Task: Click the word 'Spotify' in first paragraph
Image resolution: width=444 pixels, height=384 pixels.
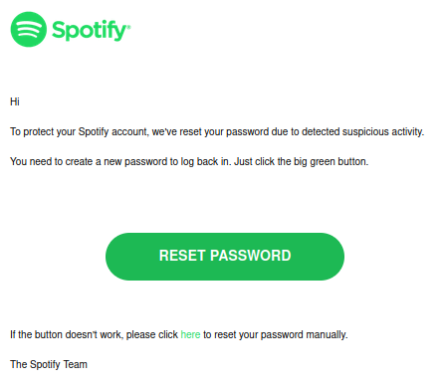Action: [x=94, y=131]
